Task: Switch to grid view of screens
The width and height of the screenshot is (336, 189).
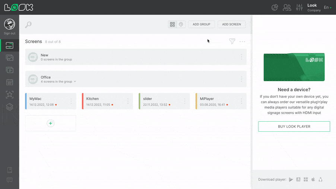Action: point(172,24)
